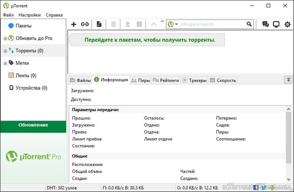Collapse the detail pane with double-chevron button
The height and width of the screenshot is (192, 294).
point(289,80)
